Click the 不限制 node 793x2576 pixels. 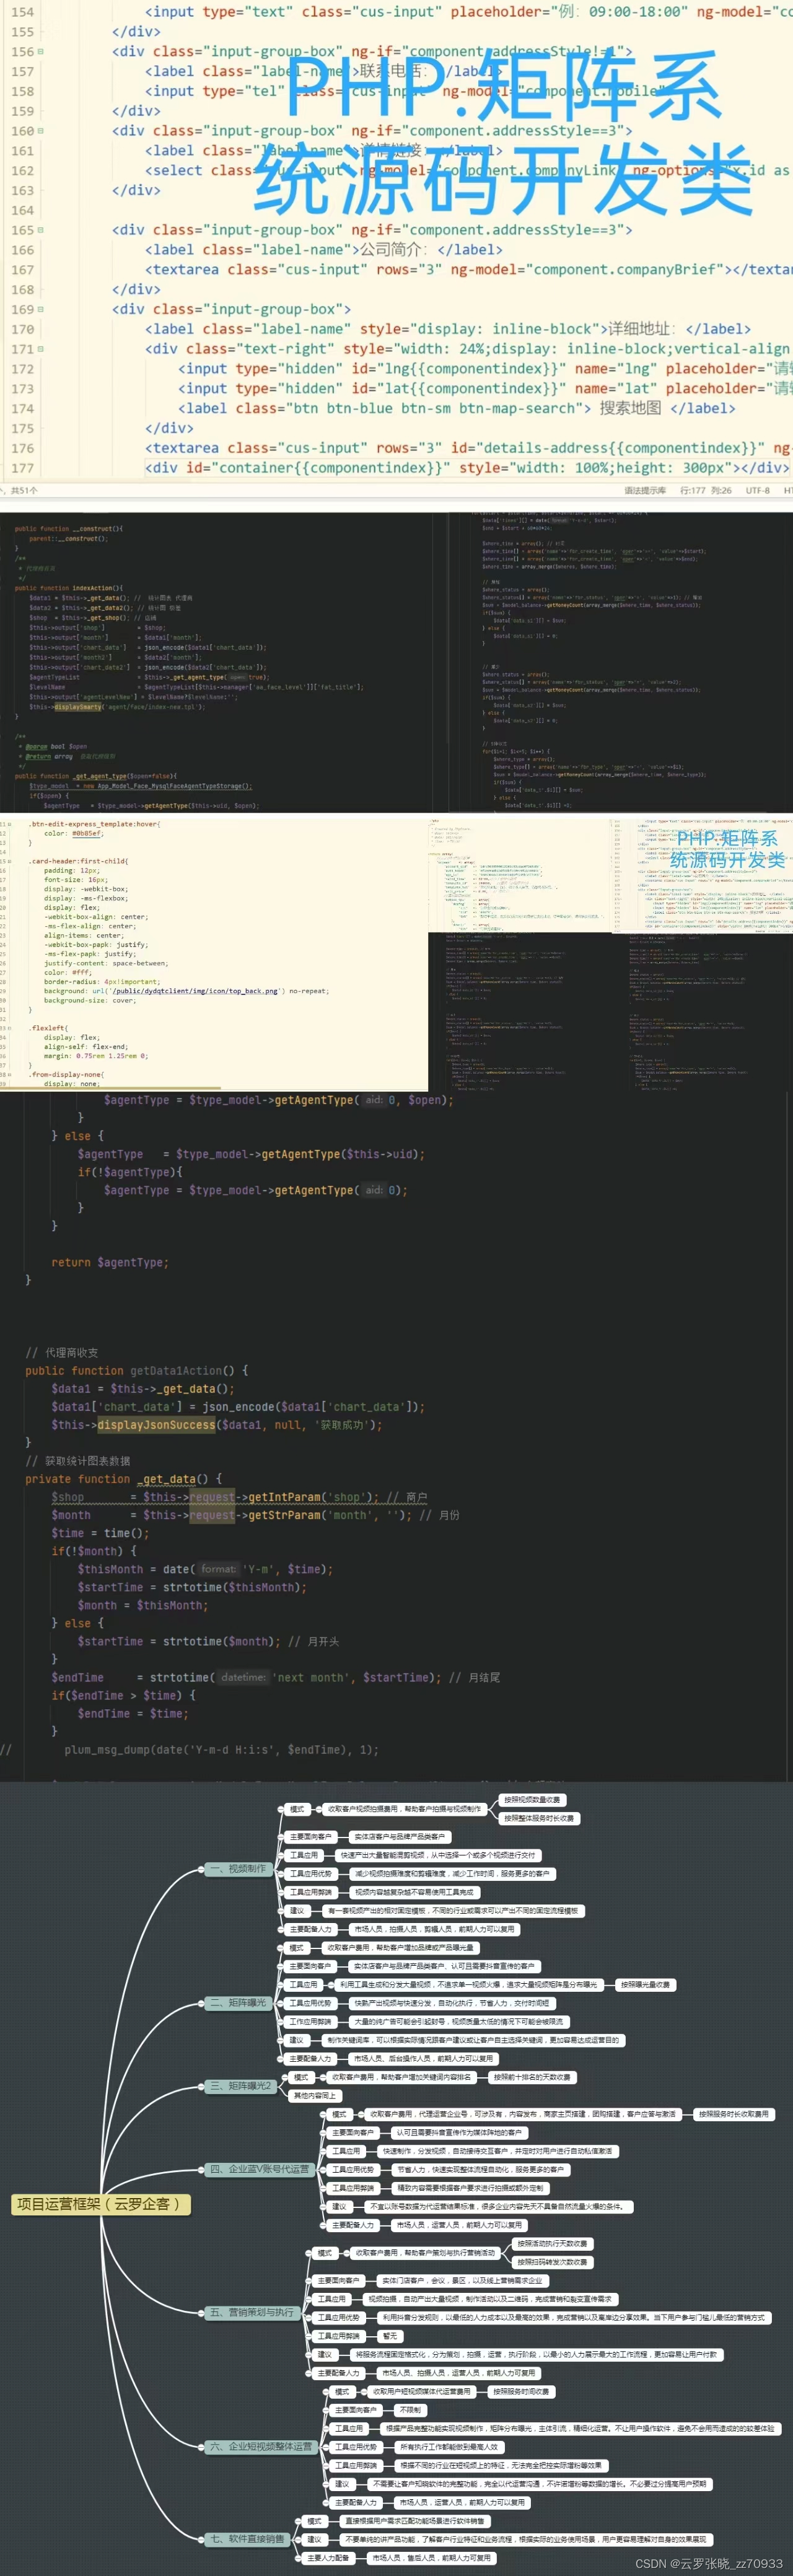410,2410
